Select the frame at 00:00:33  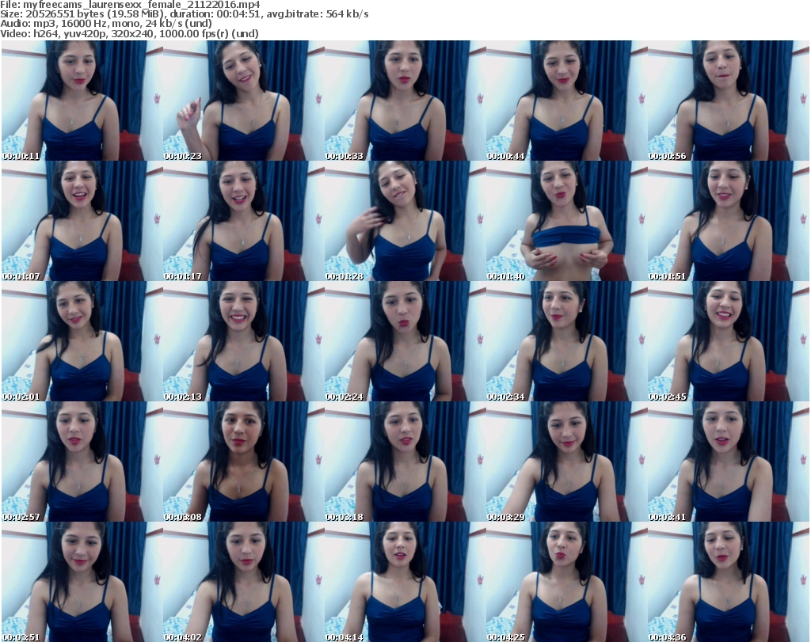click(405, 101)
